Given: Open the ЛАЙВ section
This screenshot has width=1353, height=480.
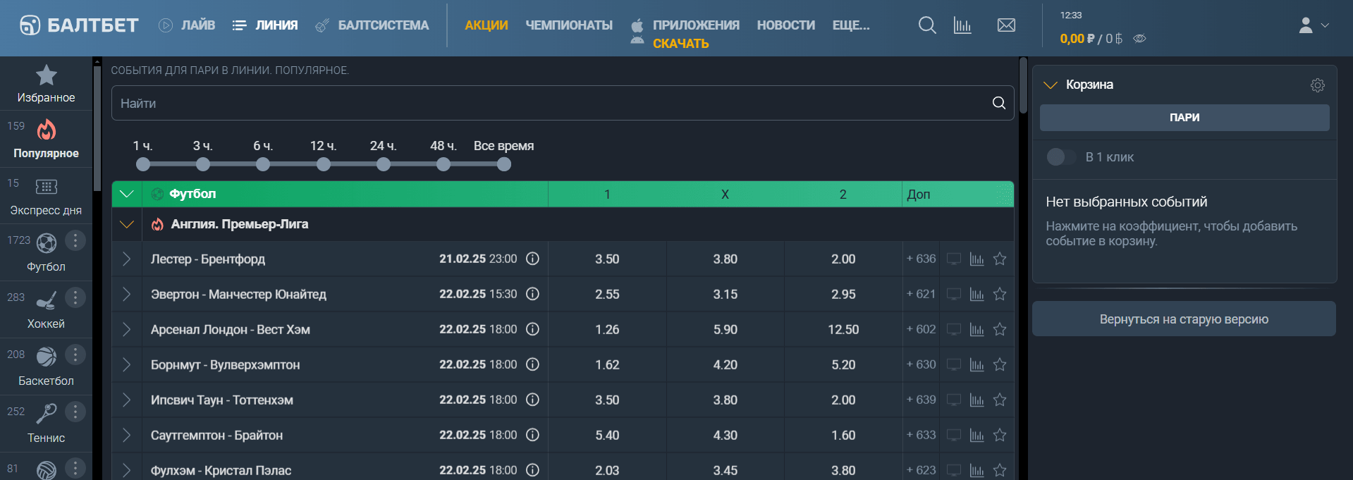Looking at the screenshot, I should coord(187,25).
